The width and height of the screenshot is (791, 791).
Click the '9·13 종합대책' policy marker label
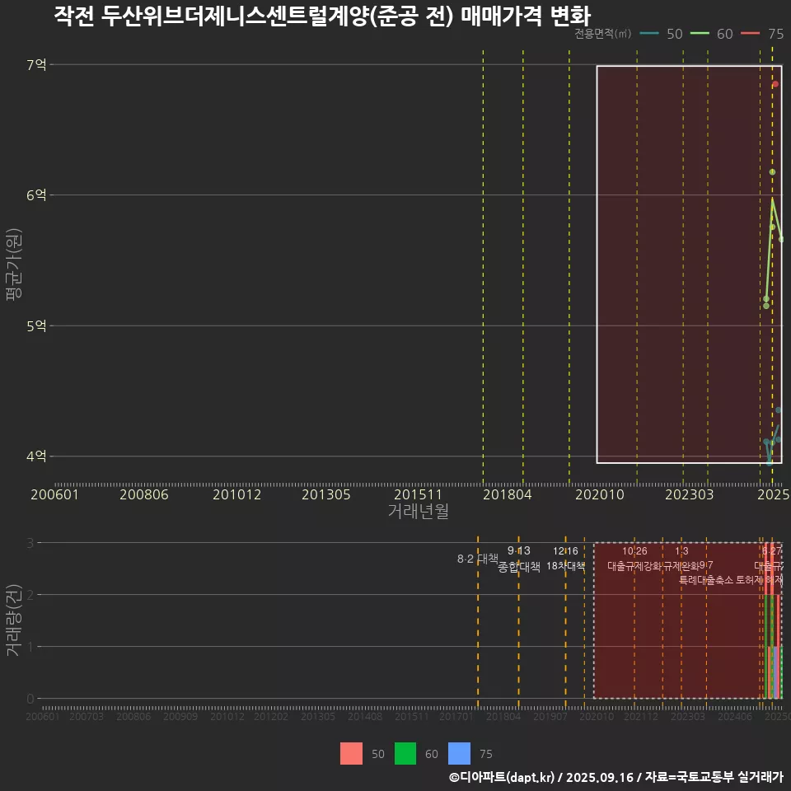[x=518, y=559]
